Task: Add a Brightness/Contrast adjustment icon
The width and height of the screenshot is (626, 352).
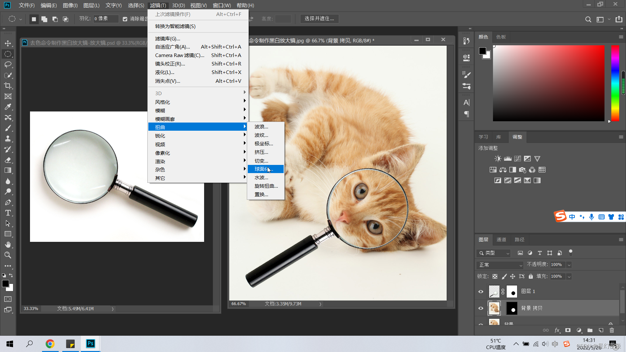Action: 498,159
